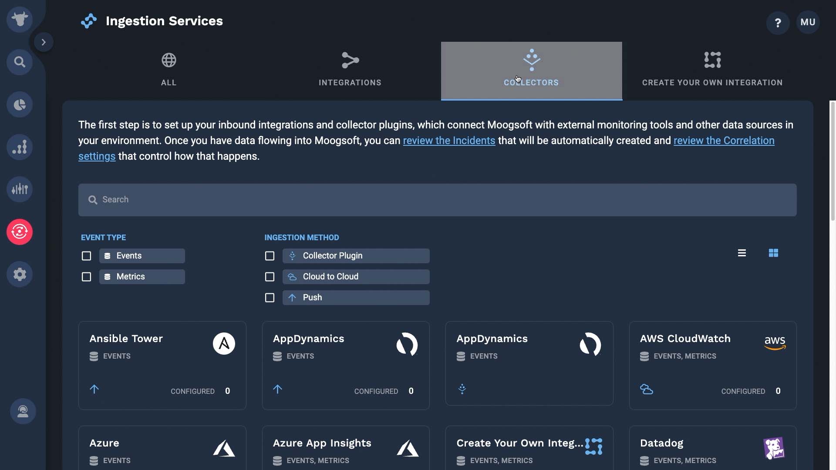Open the settings gear sidebar icon
Viewport: 836px width, 470px height.
tap(20, 274)
